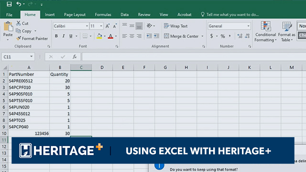Image resolution: width=306 pixels, height=172 pixels.
Task: Select cell A2 with S4PRE00512
Action: coord(29,81)
